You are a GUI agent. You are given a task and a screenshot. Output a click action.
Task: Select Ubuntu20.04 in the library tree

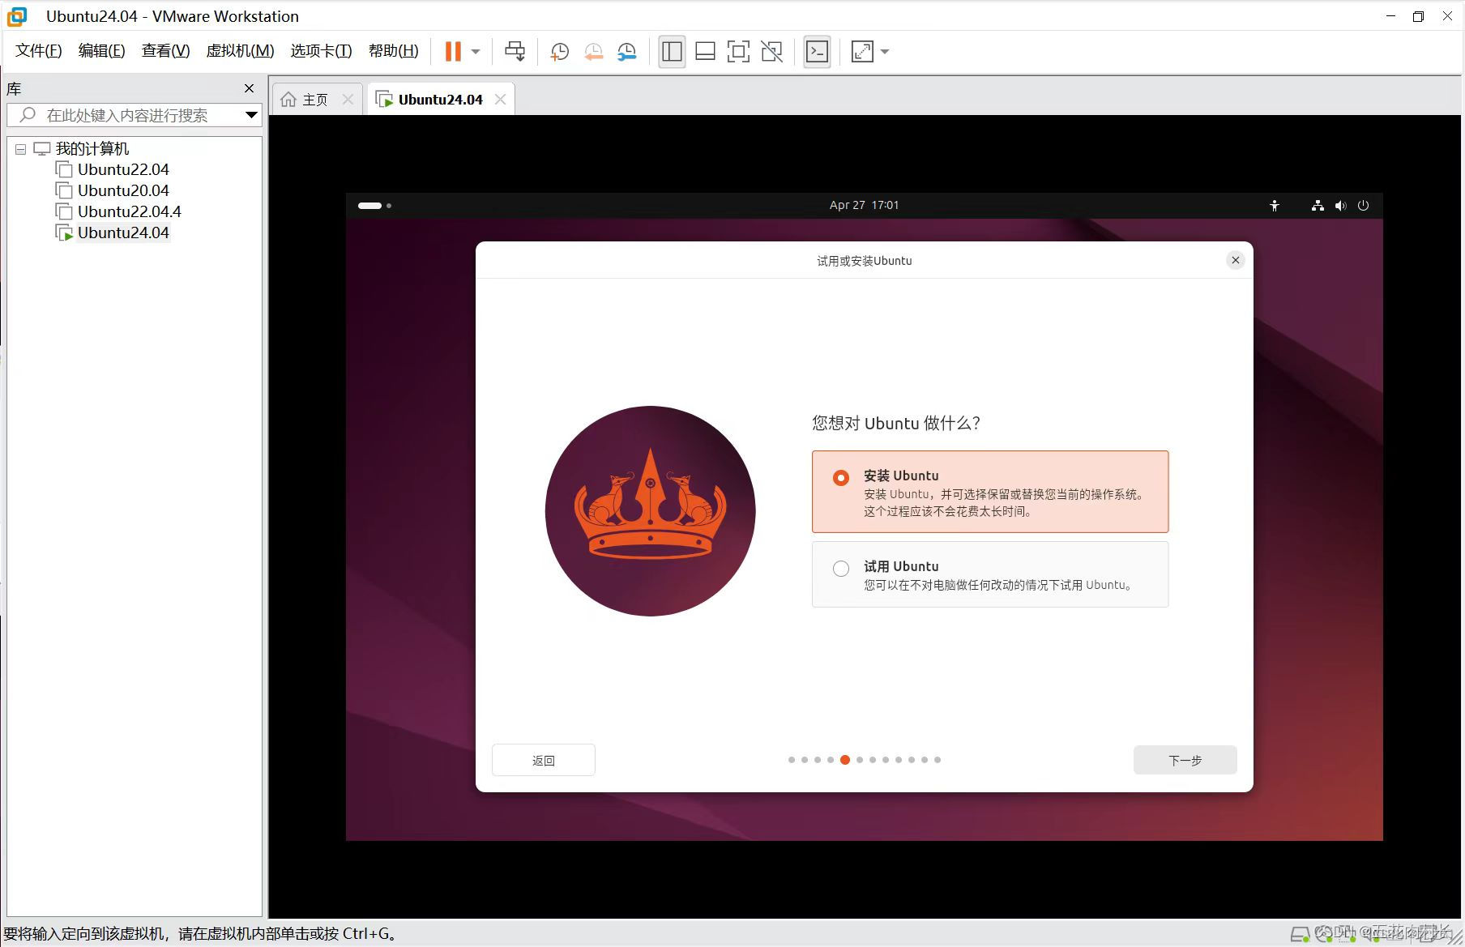coord(123,190)
